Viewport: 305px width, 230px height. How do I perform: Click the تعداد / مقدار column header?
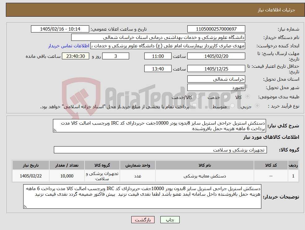(67, 165)
